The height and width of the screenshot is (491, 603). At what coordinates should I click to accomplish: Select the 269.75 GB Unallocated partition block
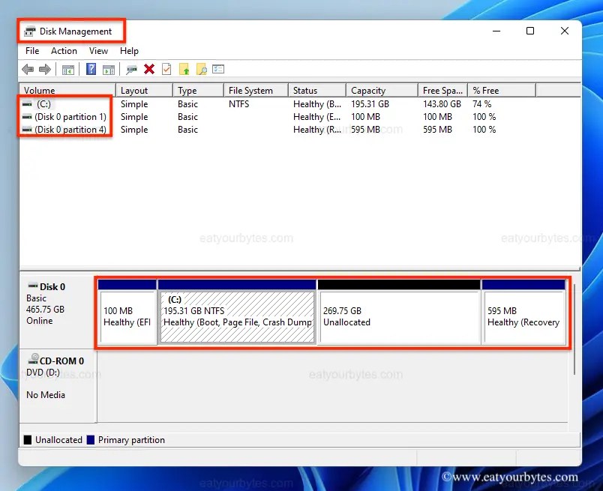(398, 311)
